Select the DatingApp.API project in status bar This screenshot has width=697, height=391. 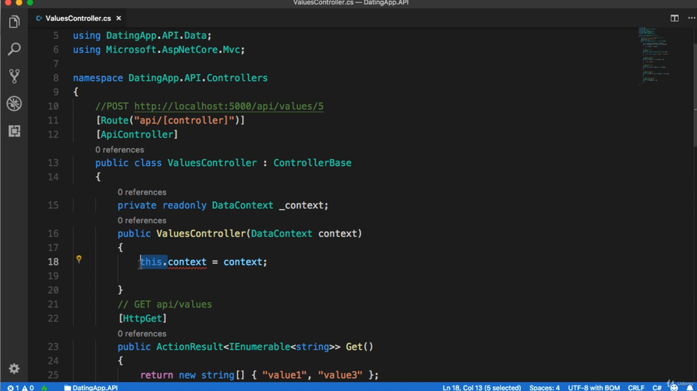pyautogui.click(x=91, y=388)
